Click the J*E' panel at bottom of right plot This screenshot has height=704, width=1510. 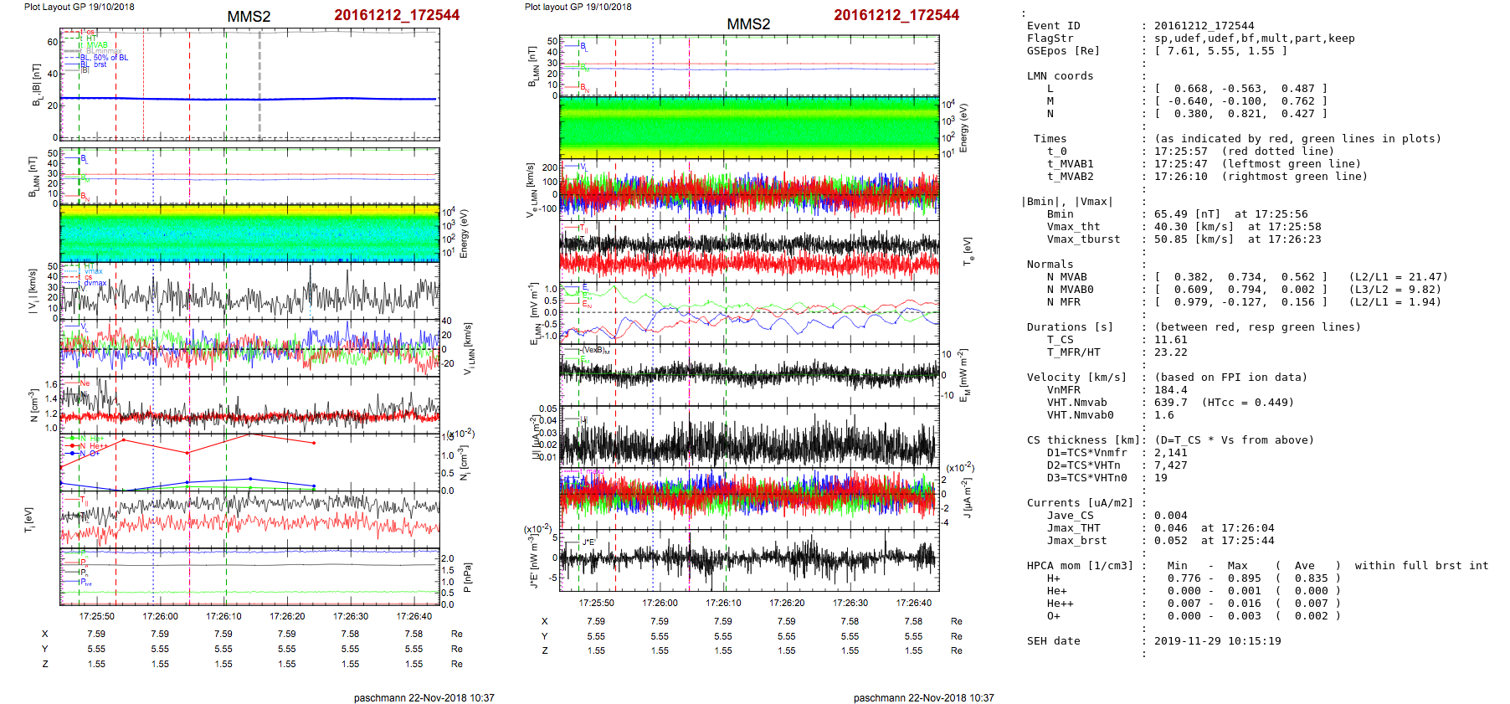coord(749,559)
